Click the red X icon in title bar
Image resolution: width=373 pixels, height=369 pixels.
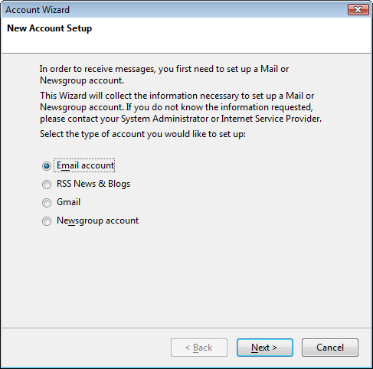pos(358,10)
